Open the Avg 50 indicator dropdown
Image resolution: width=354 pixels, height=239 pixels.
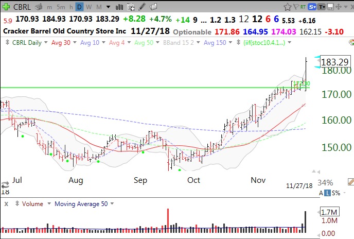158,42
